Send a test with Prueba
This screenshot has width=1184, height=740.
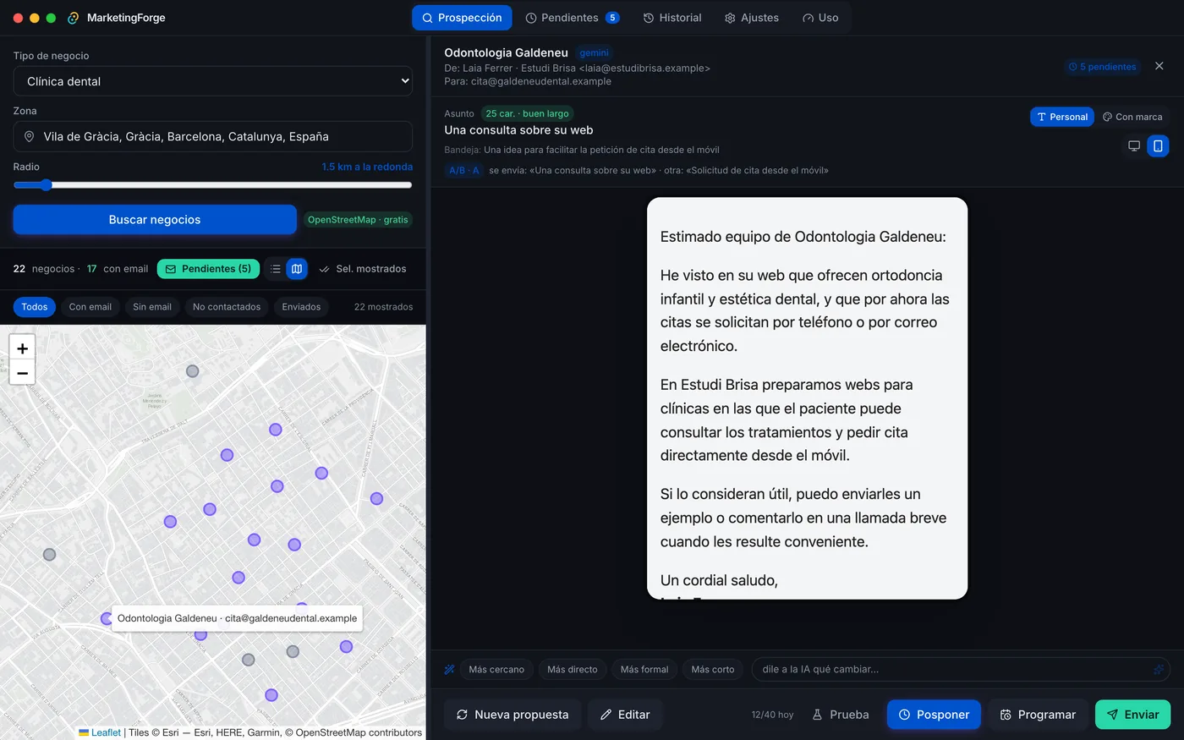click(x=841, y=715)
